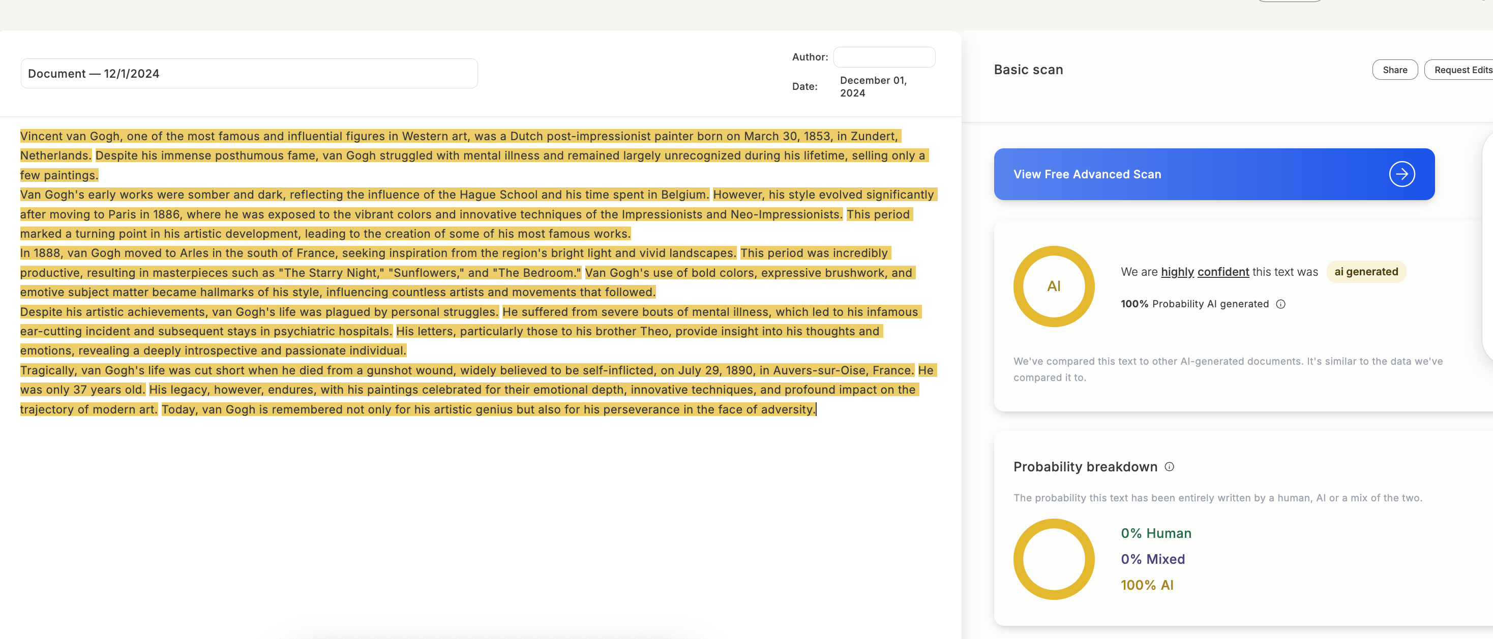
Task: Click the 'ai generated' label badge
Action: tap(1365, 272)
